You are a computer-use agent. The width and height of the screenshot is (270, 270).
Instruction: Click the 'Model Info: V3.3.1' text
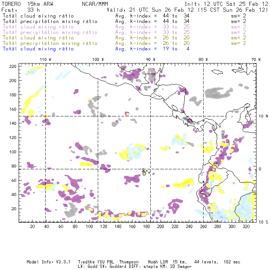coord(49,262)
